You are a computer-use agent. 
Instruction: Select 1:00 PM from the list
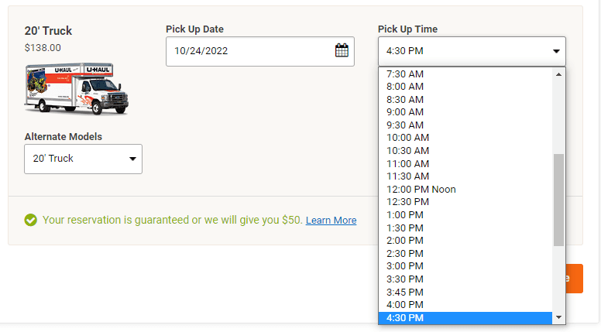[405, 214]
